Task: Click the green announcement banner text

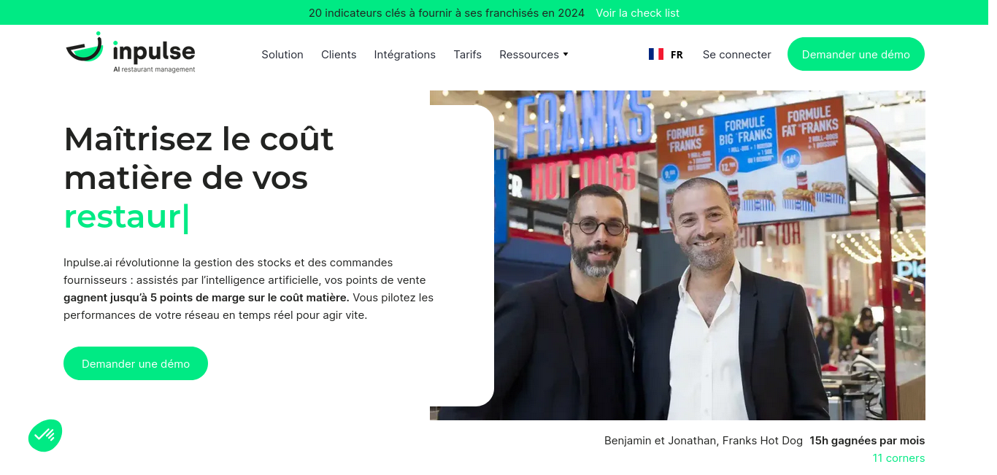Action: coord(447,12)
